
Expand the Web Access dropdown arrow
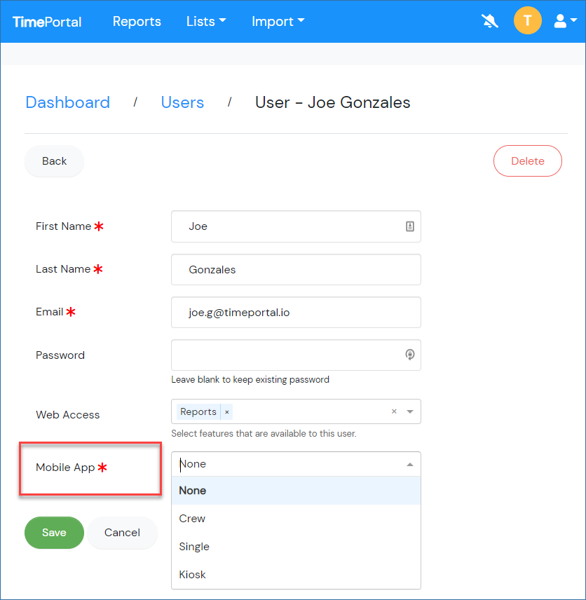(x=410, y=411)
